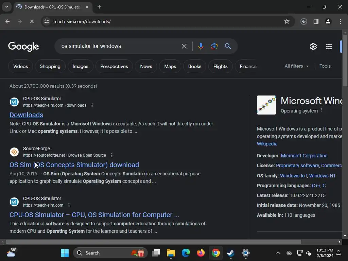Toggle the Chrome side panel

[x=316, y=21]
